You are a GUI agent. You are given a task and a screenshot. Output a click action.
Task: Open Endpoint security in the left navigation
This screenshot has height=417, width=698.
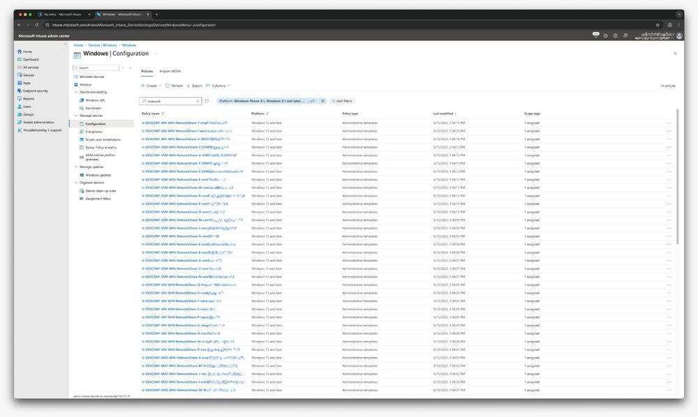[33, 91]
